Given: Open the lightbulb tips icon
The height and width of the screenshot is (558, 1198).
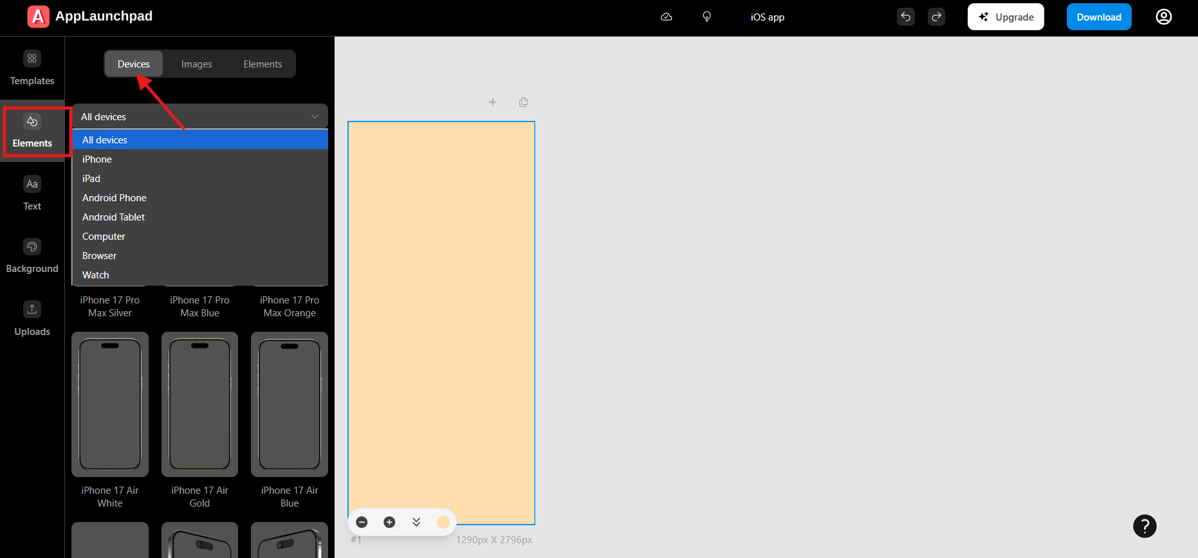Looking at the screenshot, I should [x=706, y=17].
